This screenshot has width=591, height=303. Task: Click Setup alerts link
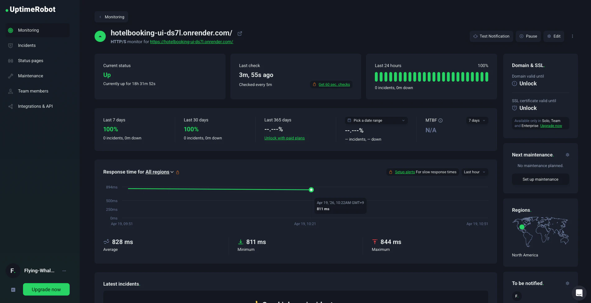tap(405, 172)
